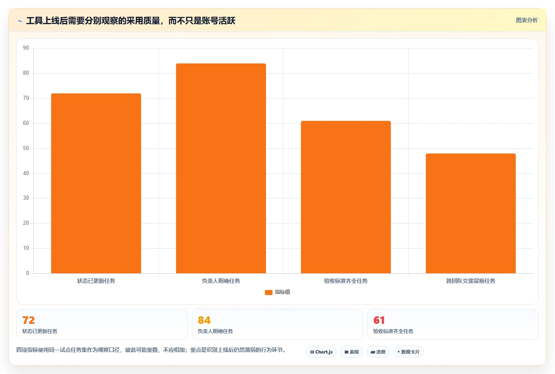Click the 状态已更新任务 bar in chart
The image size is (555, 374).
(96, 183)
